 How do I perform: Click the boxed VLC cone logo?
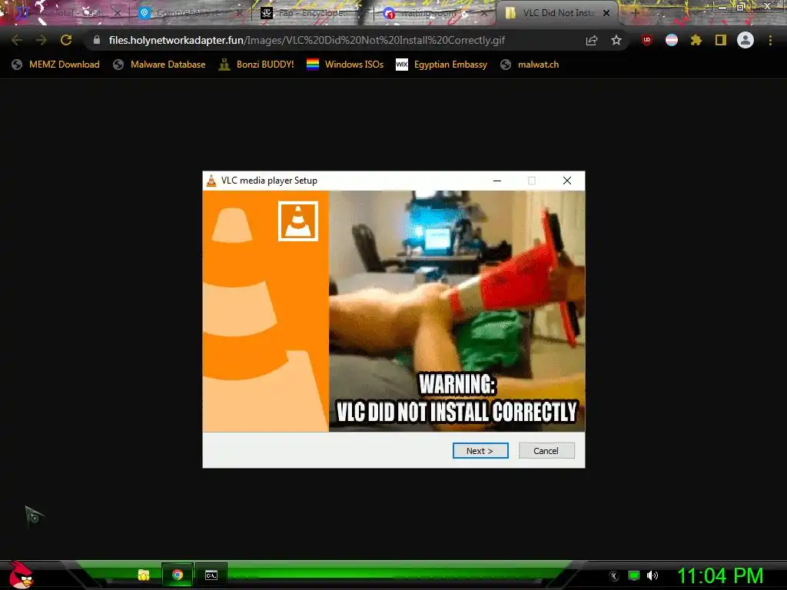pyautogui.click(x=298, y=221)
